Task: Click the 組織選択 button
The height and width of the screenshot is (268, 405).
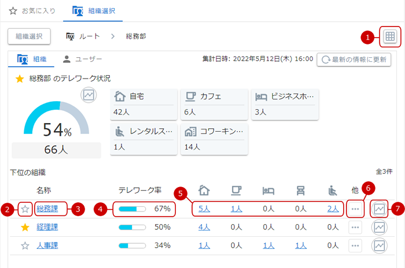Action: pyautogui.click(x=29, y=36)
